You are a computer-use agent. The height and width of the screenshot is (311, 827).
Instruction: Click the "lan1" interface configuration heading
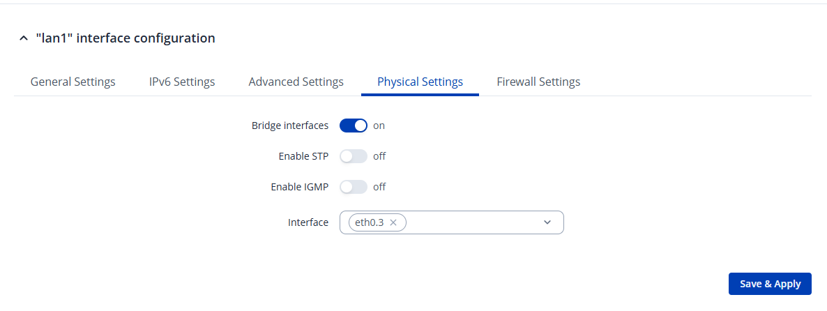click(126, 38)
